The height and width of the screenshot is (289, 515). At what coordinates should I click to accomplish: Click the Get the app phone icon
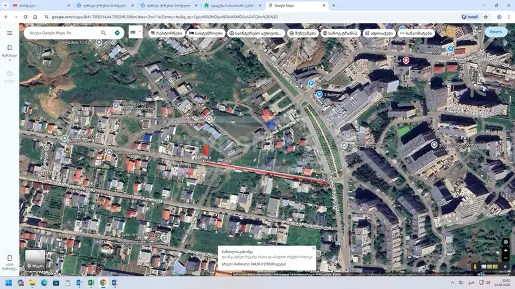[9, 258]
